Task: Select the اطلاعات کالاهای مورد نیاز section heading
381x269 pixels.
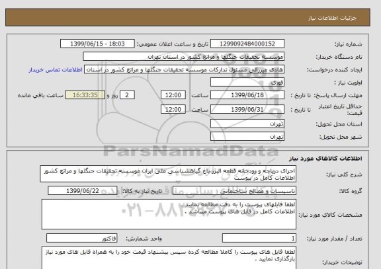Action: click(x=325, y=159)
